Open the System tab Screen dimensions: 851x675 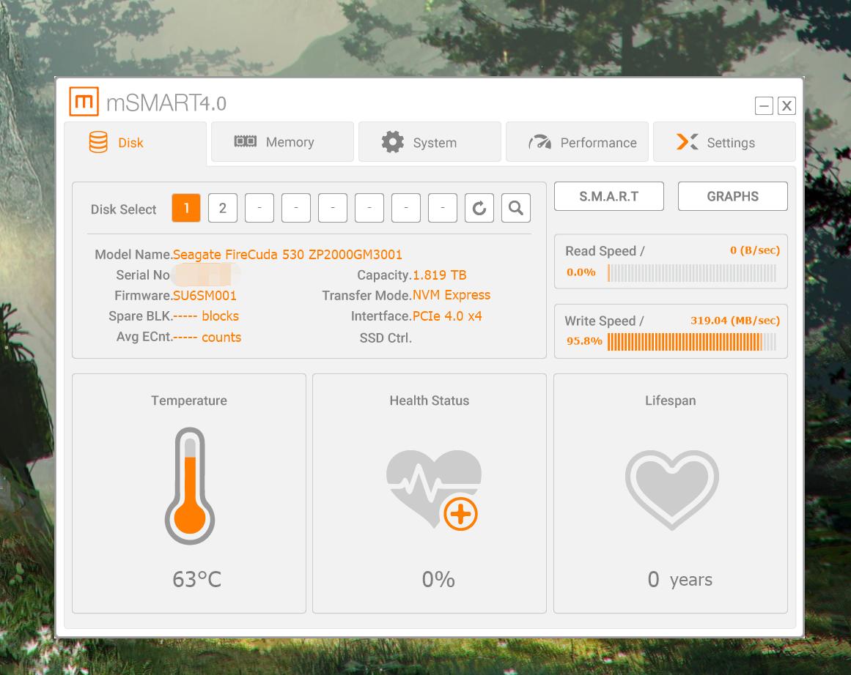point(430,142)
